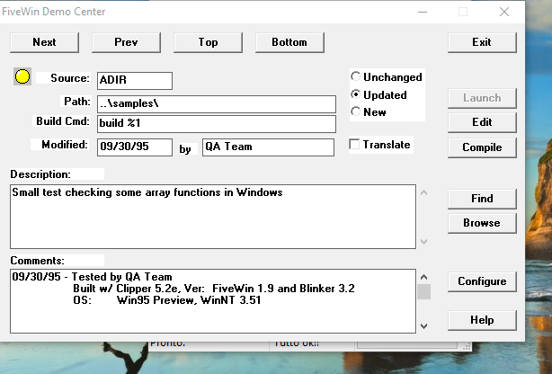Click the Description box up arrow
The image size is (552, 374).
tap(423, 192)
